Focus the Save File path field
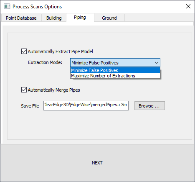195x182 pixels. [86, 106]
